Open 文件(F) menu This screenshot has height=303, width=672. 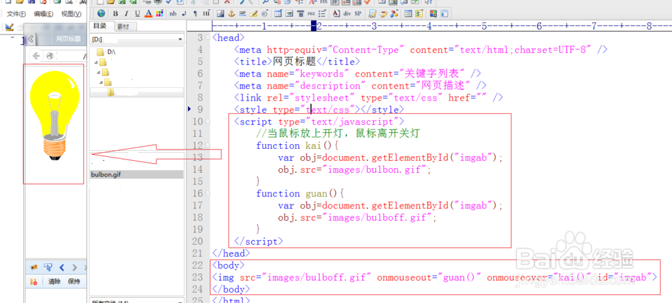point(17,13)
